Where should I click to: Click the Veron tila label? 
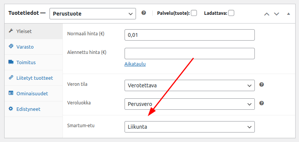coord(77,84)
